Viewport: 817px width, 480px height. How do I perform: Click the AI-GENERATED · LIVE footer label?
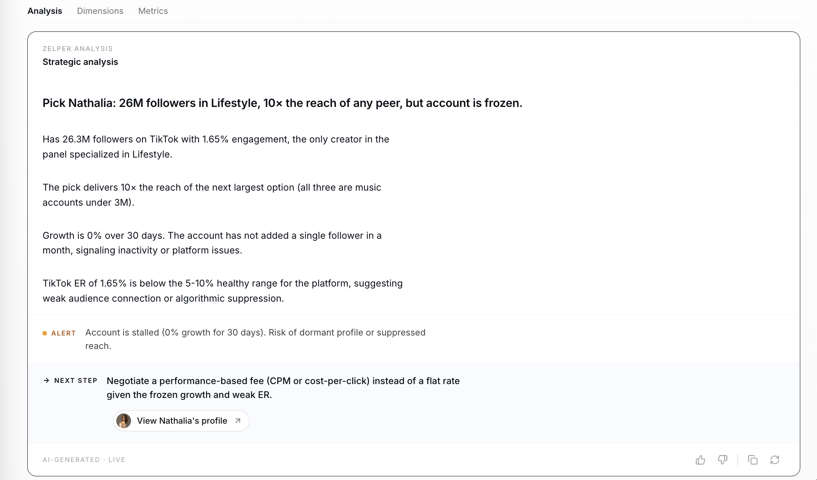[x=84, y=460]
